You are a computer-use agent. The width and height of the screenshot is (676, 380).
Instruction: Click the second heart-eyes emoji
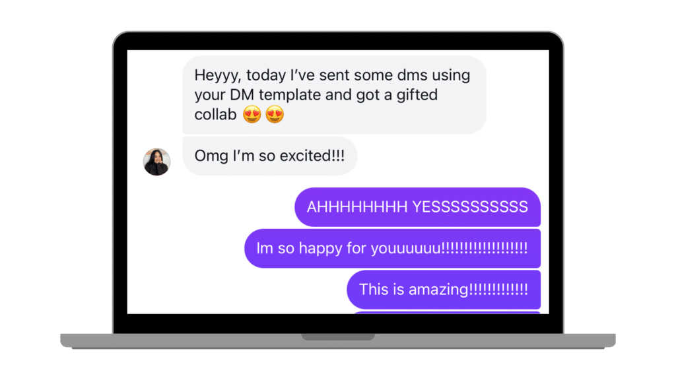click(275, 115)
